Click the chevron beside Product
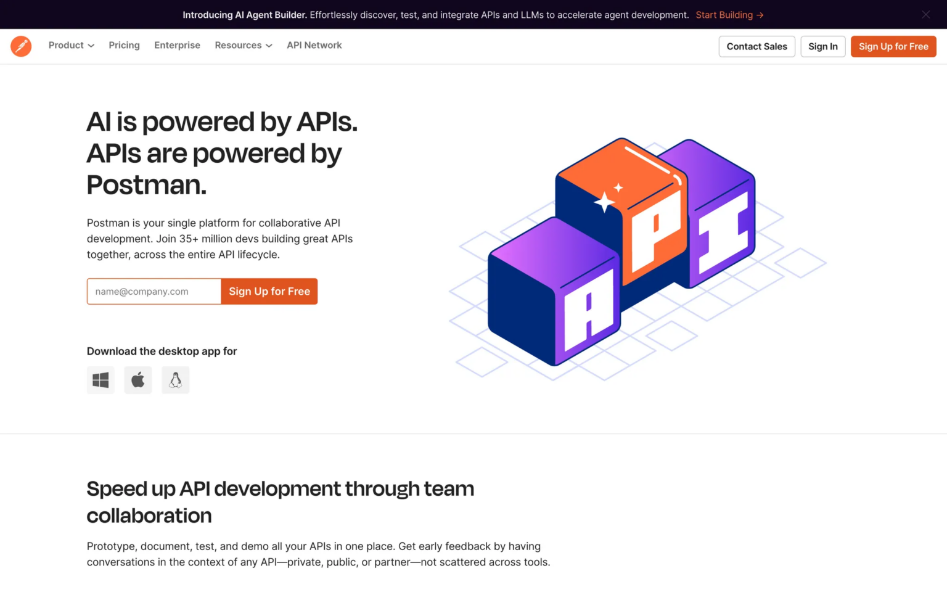The height and width of the screenshot is (592, 947). click(x=91, y=46)
